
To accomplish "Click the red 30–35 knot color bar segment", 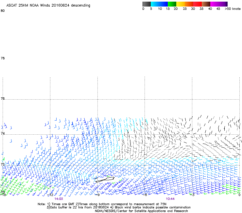I will [198, 4].
